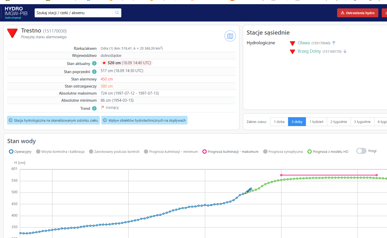Toggle Prognoza z modelu HD series
Image resolution: width=387 pixels, height=238 pixels.
click(328, 152)
